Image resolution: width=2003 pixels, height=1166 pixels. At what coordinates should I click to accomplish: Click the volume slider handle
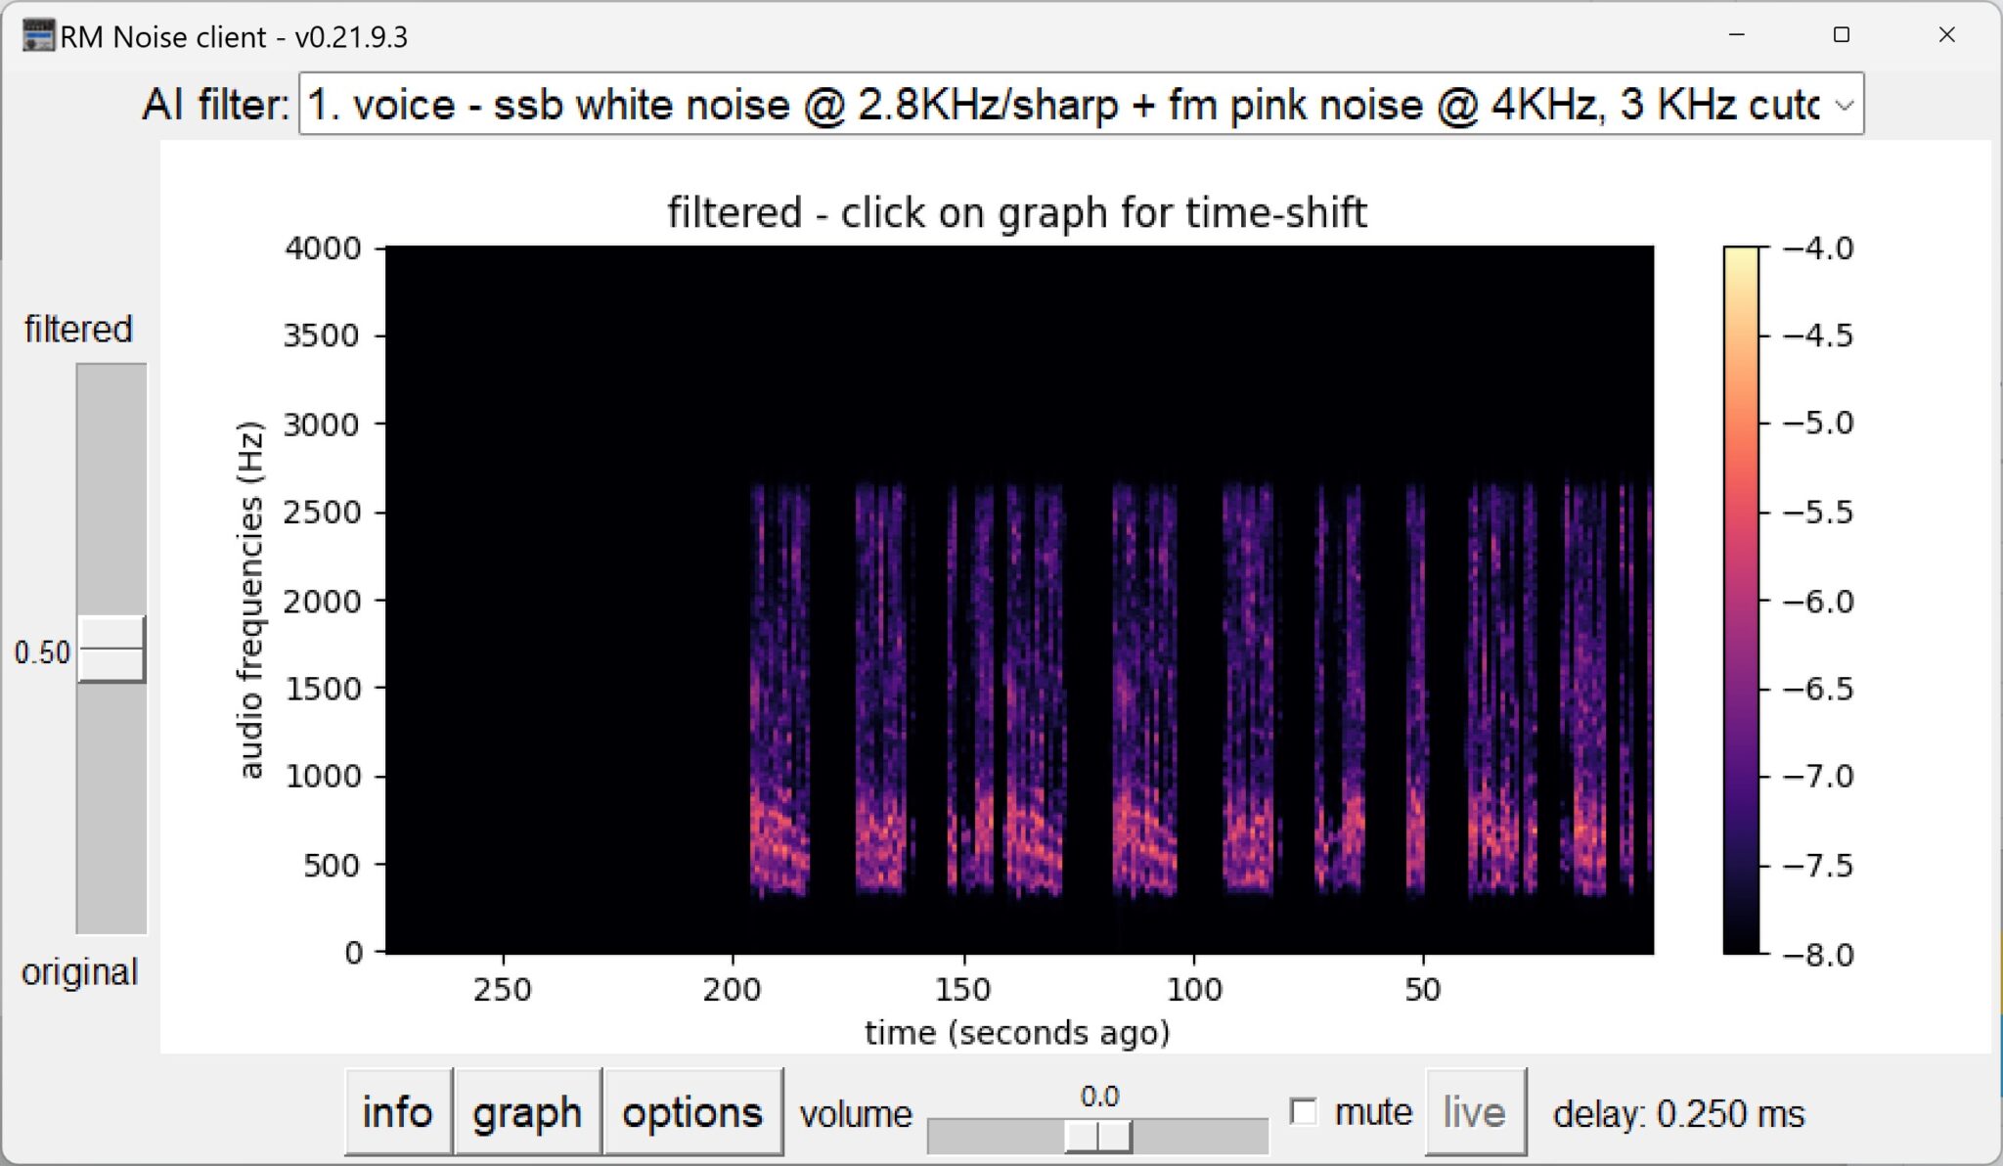pos(1097,1139)
